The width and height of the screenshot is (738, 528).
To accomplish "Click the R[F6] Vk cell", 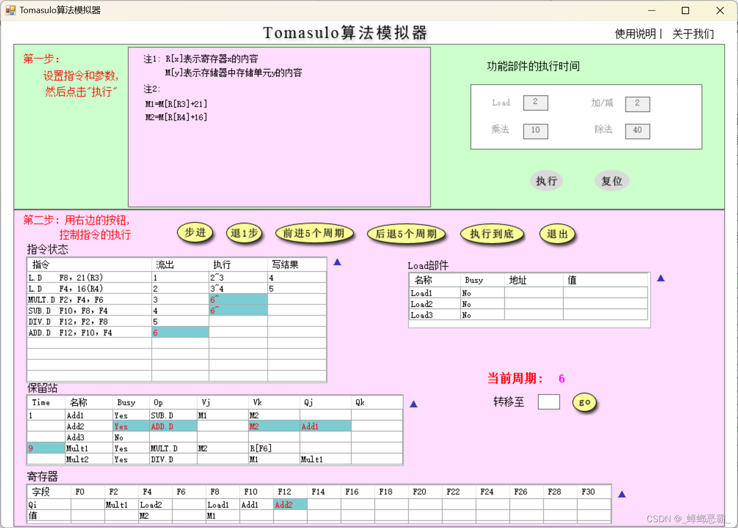I will coord(274,448).
